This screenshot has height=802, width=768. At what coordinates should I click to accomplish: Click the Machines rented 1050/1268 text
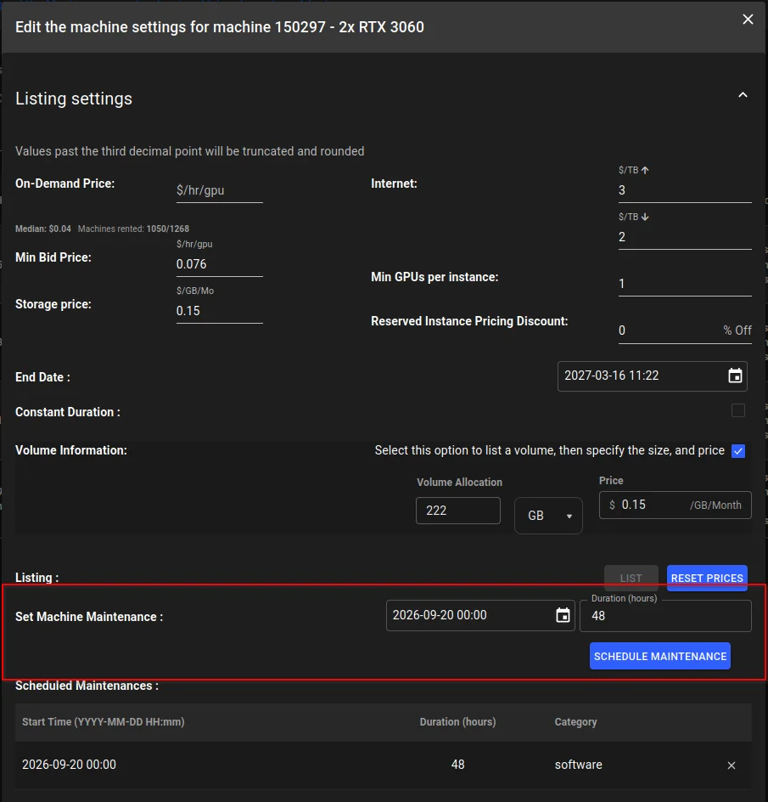pos(133,229)
